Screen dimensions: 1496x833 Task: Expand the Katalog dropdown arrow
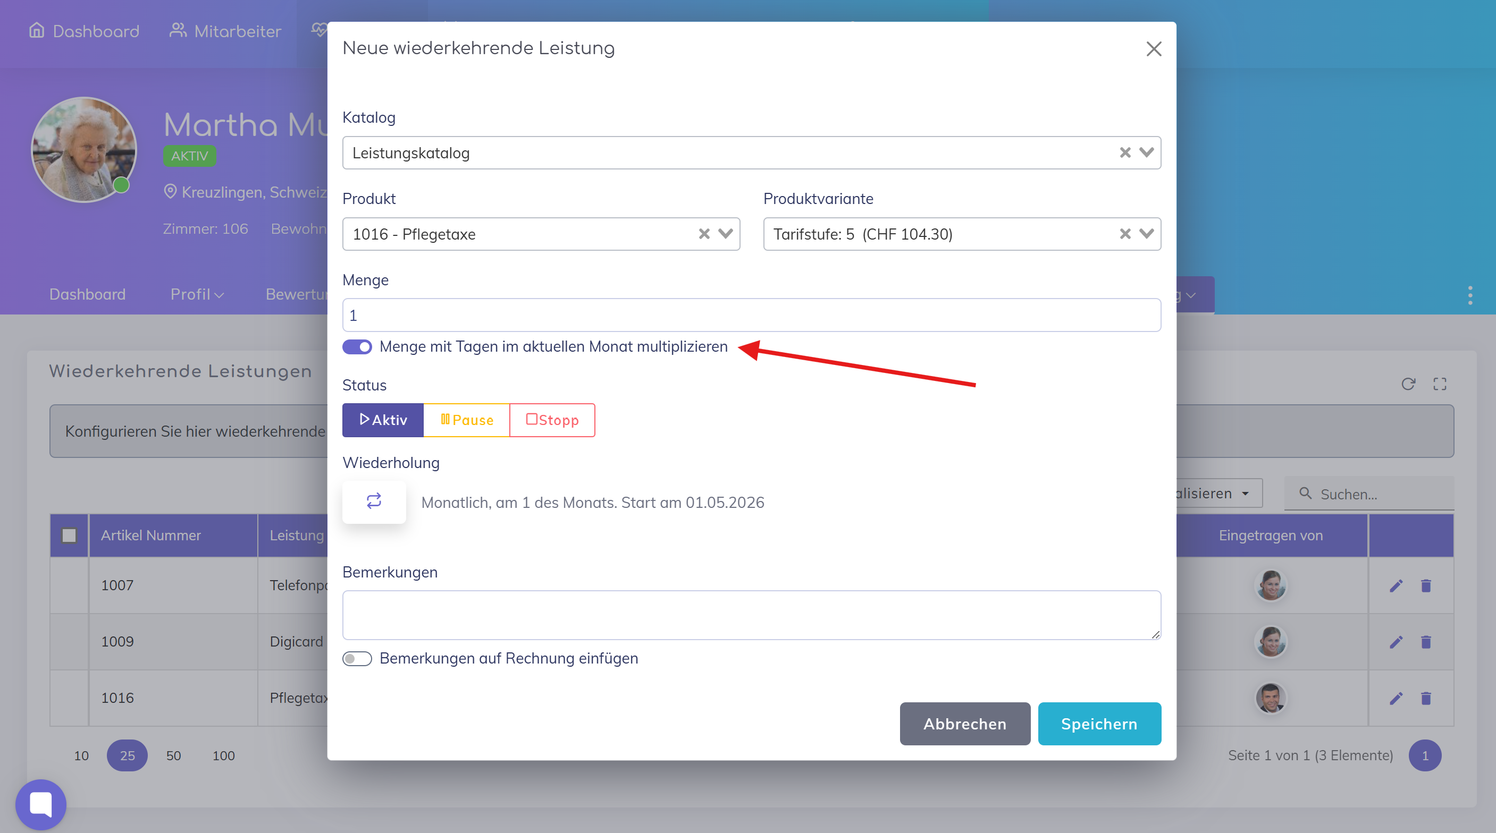tap(1146, 152)
